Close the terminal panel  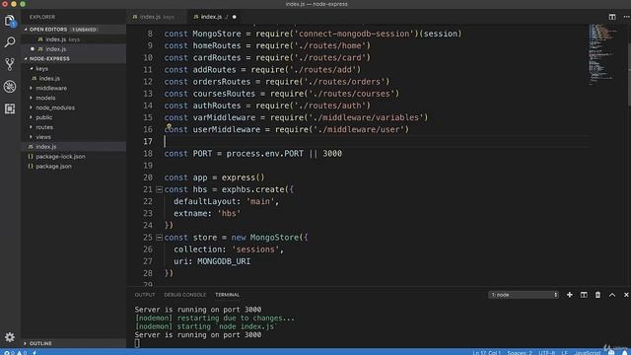[x=626, y=295]
